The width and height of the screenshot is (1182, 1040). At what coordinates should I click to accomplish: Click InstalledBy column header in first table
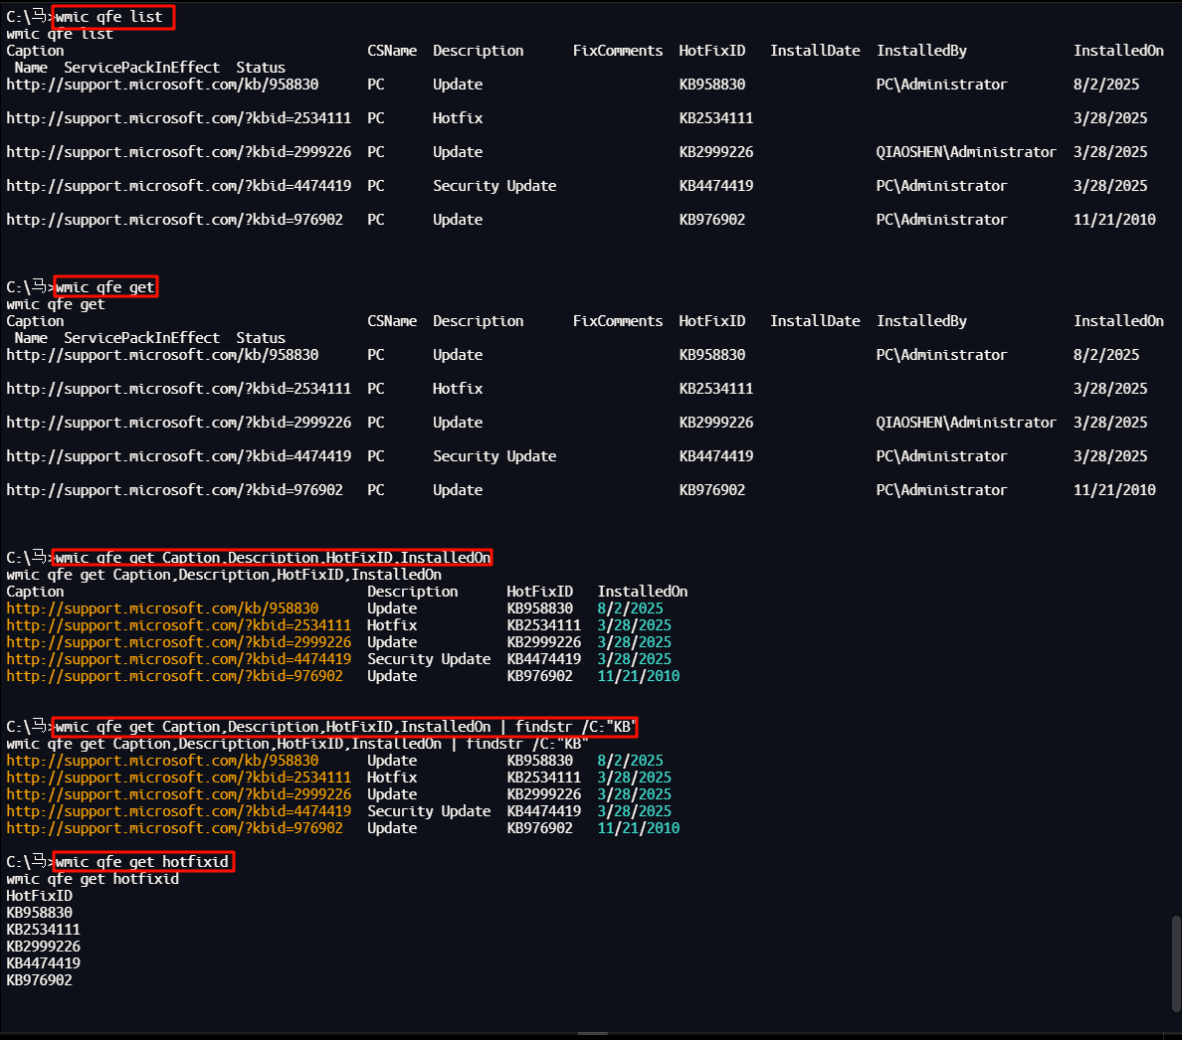tap(921, 51)
